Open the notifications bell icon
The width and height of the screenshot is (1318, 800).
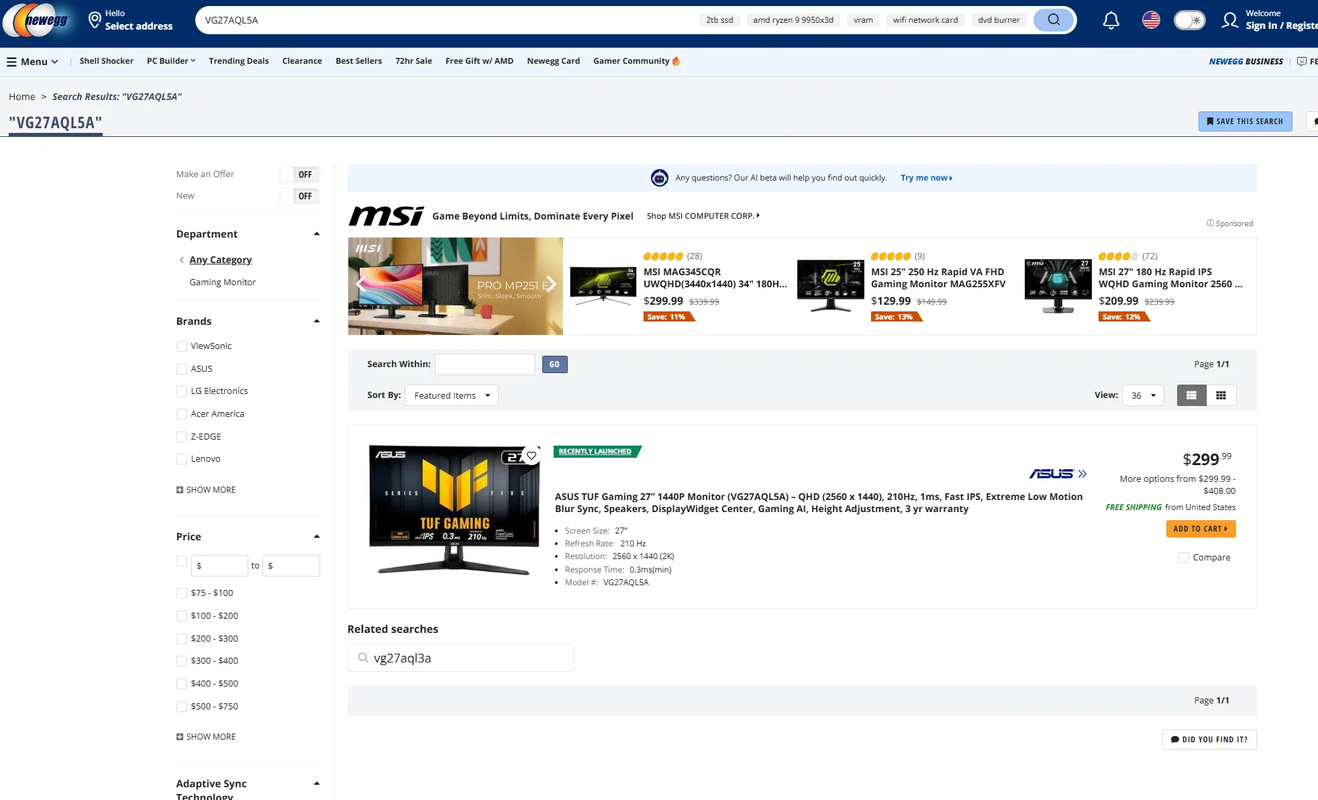[1111, 20]
